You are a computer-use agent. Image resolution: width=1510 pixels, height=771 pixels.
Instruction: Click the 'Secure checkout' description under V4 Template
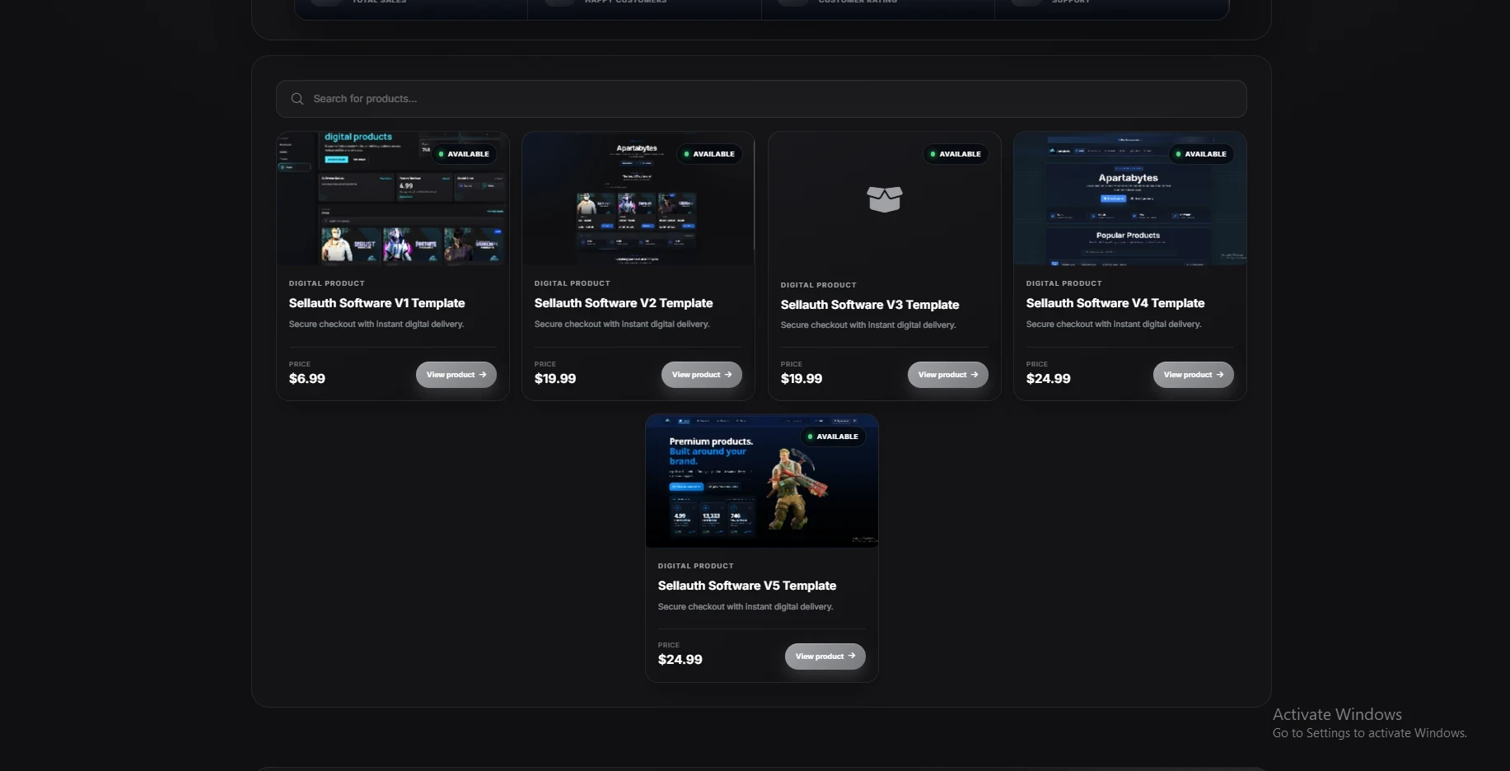coord(1114,325)
